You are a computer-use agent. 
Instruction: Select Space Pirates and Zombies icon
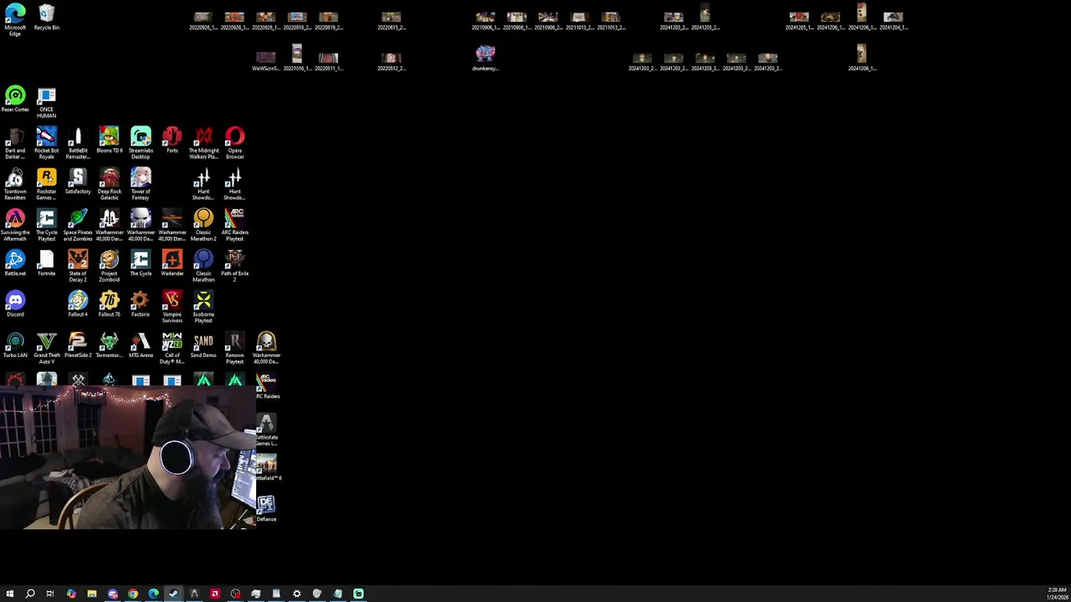coord(78,226)
